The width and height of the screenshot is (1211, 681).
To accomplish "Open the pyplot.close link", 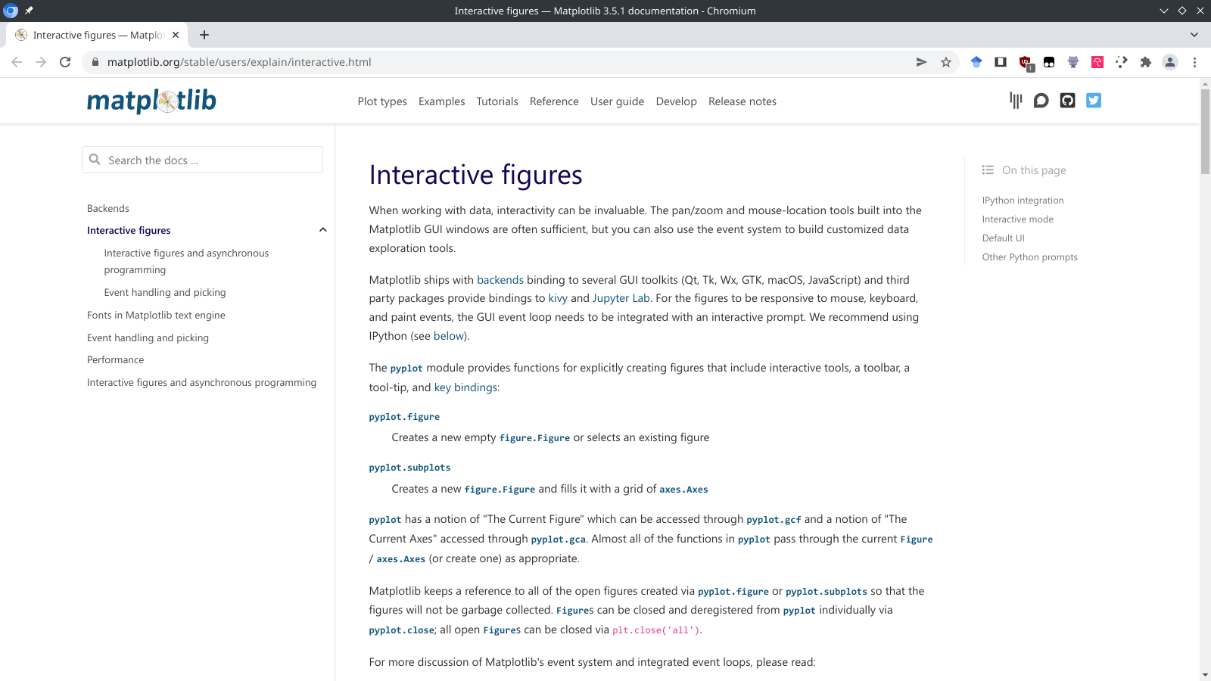I will pyautogui.click(x=402, y=630).
